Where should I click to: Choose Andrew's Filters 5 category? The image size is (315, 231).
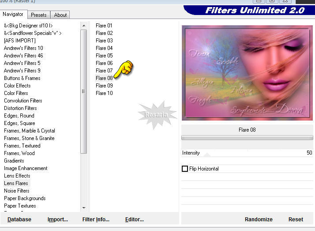22,63
